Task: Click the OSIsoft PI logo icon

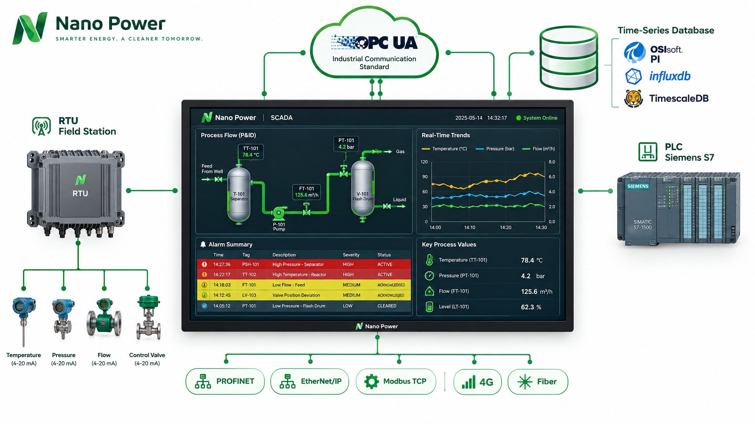Action: 634,52
